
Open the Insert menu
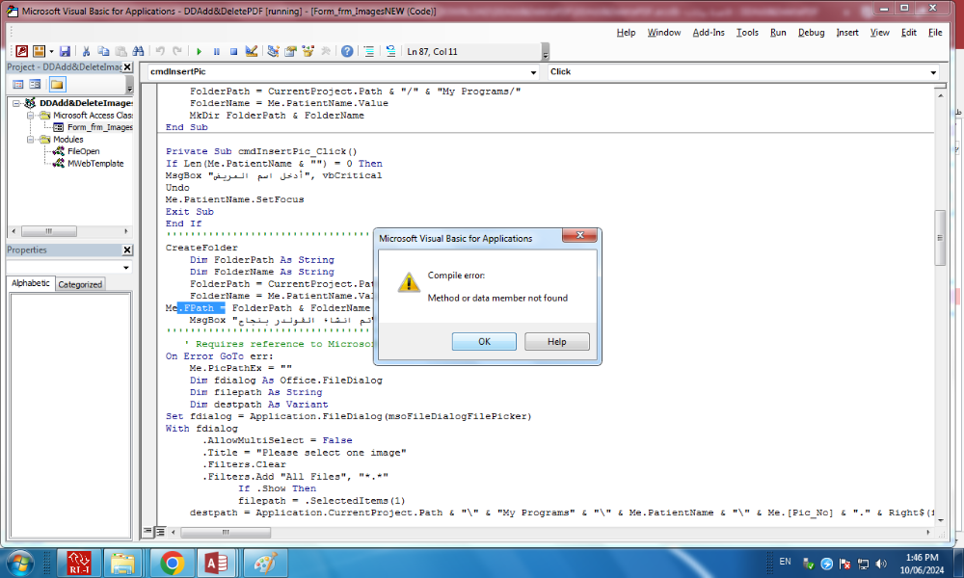[847, 33]
